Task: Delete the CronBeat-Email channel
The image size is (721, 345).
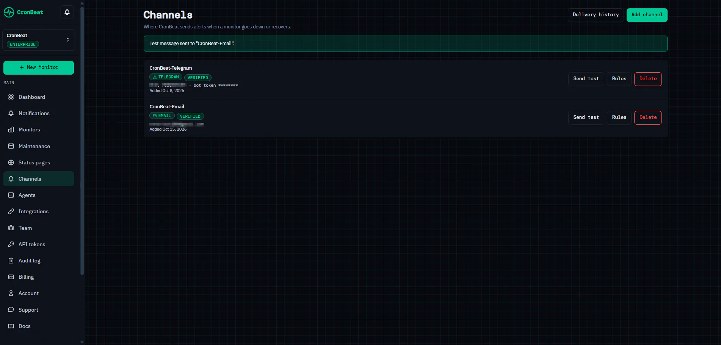Action: point(648,117)
